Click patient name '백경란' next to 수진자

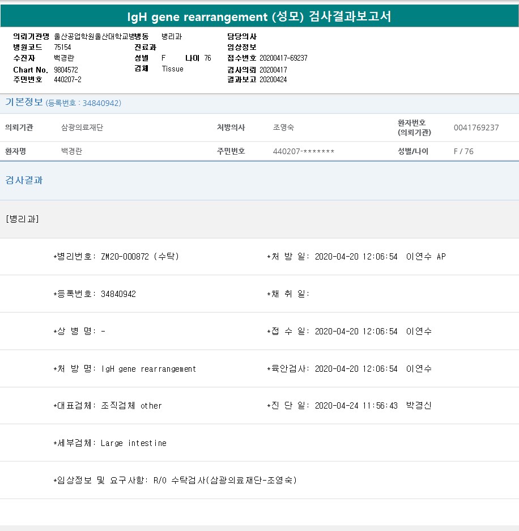click(64, 58)
